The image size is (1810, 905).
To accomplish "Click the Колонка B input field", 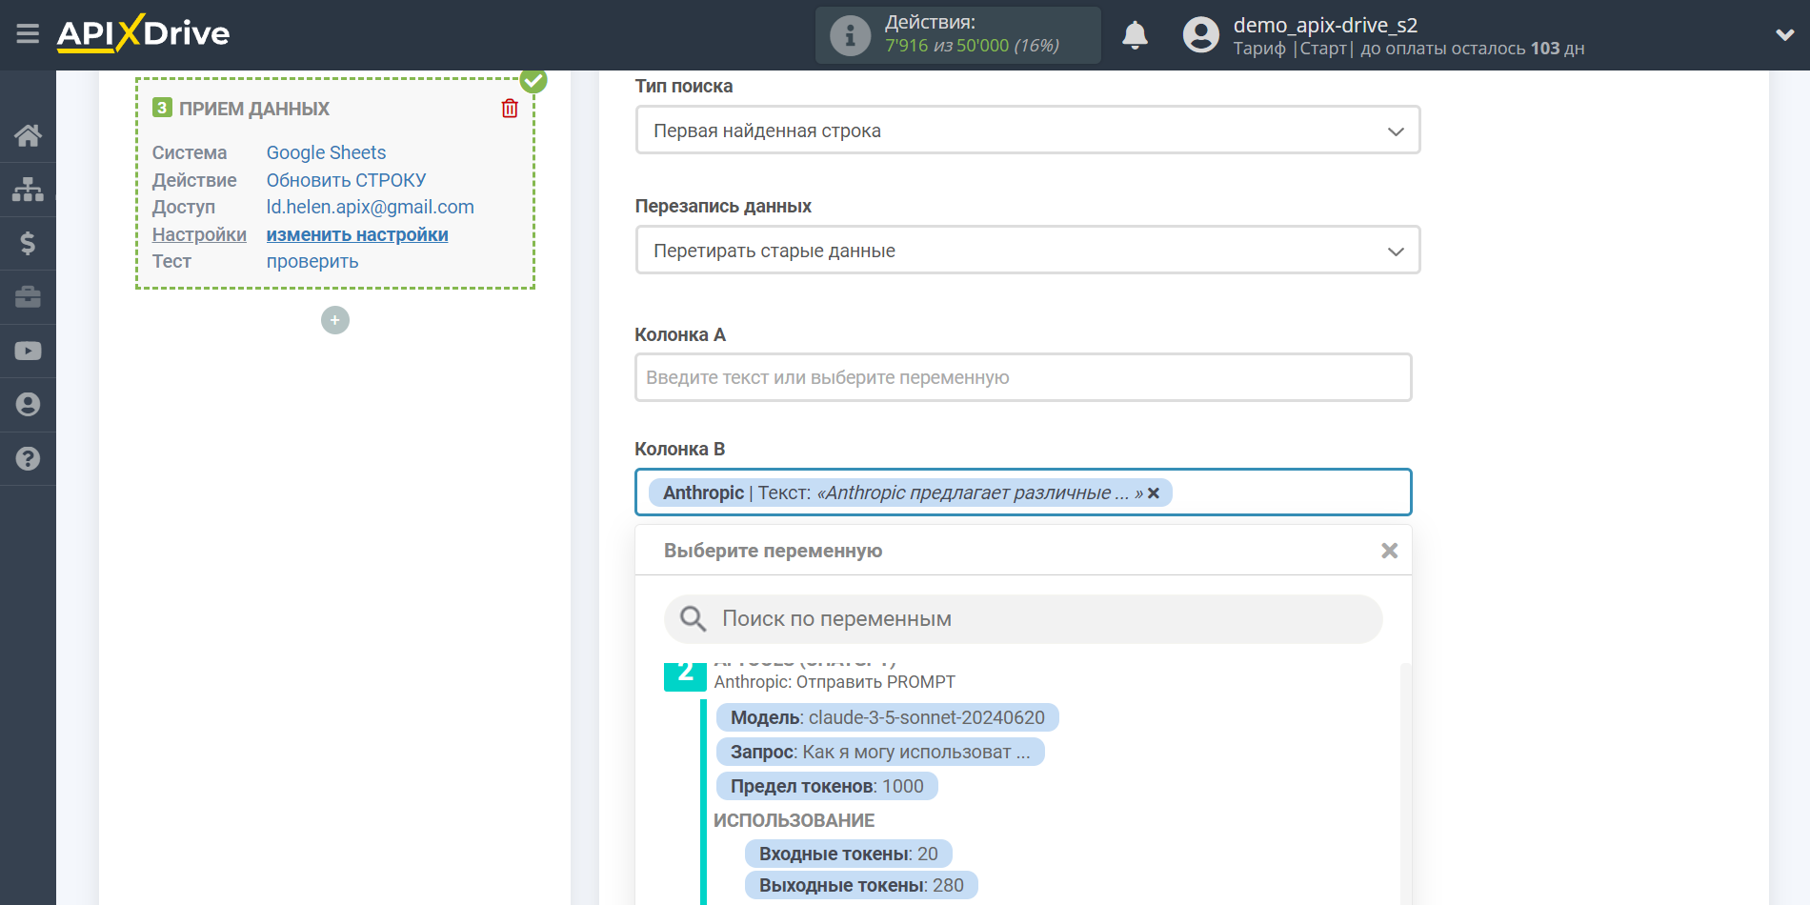I will pyautogui.click(x=1023, y=493).
